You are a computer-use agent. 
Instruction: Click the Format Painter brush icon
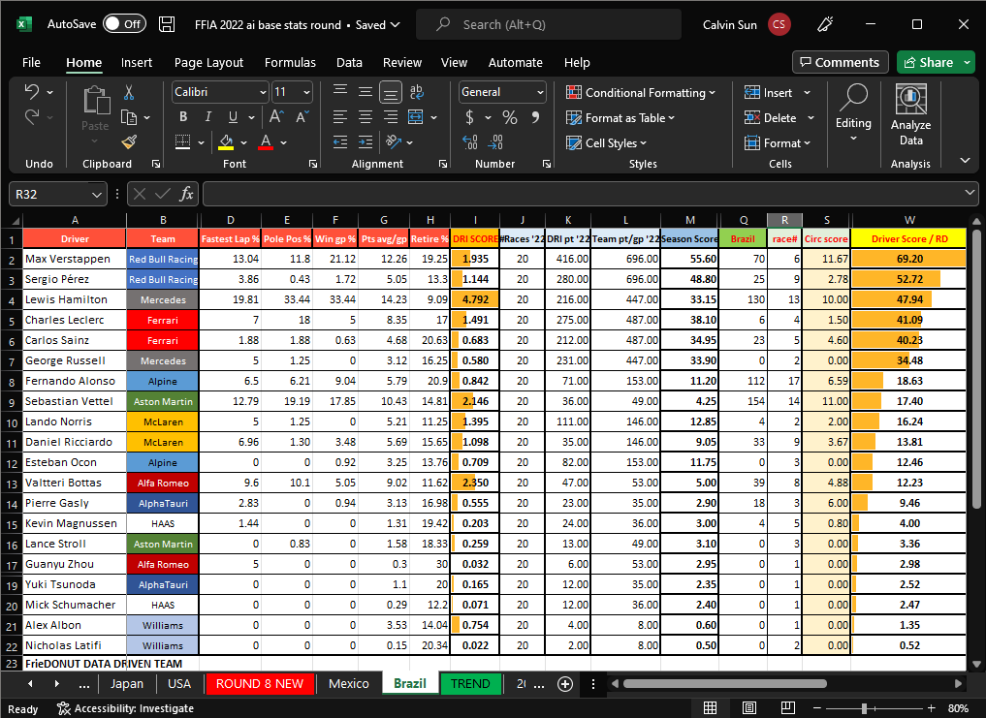tap(129, 142)
